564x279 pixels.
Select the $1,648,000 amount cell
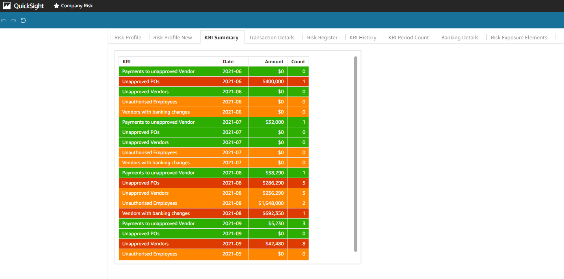click(x=271, y=203)
